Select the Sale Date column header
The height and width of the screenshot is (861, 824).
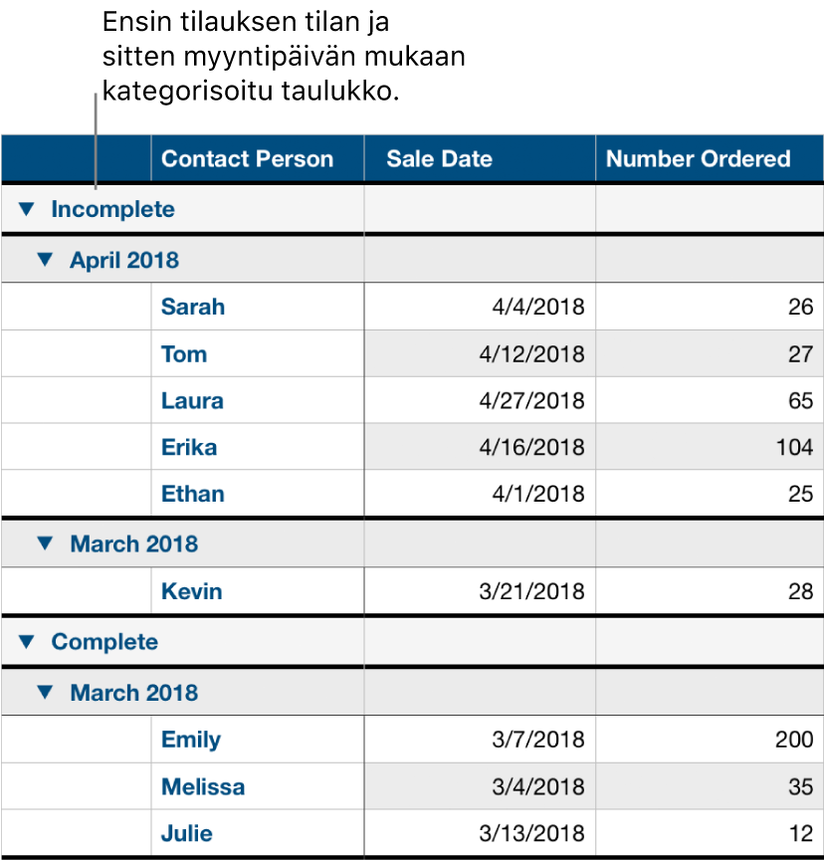[x=439, y=158]
